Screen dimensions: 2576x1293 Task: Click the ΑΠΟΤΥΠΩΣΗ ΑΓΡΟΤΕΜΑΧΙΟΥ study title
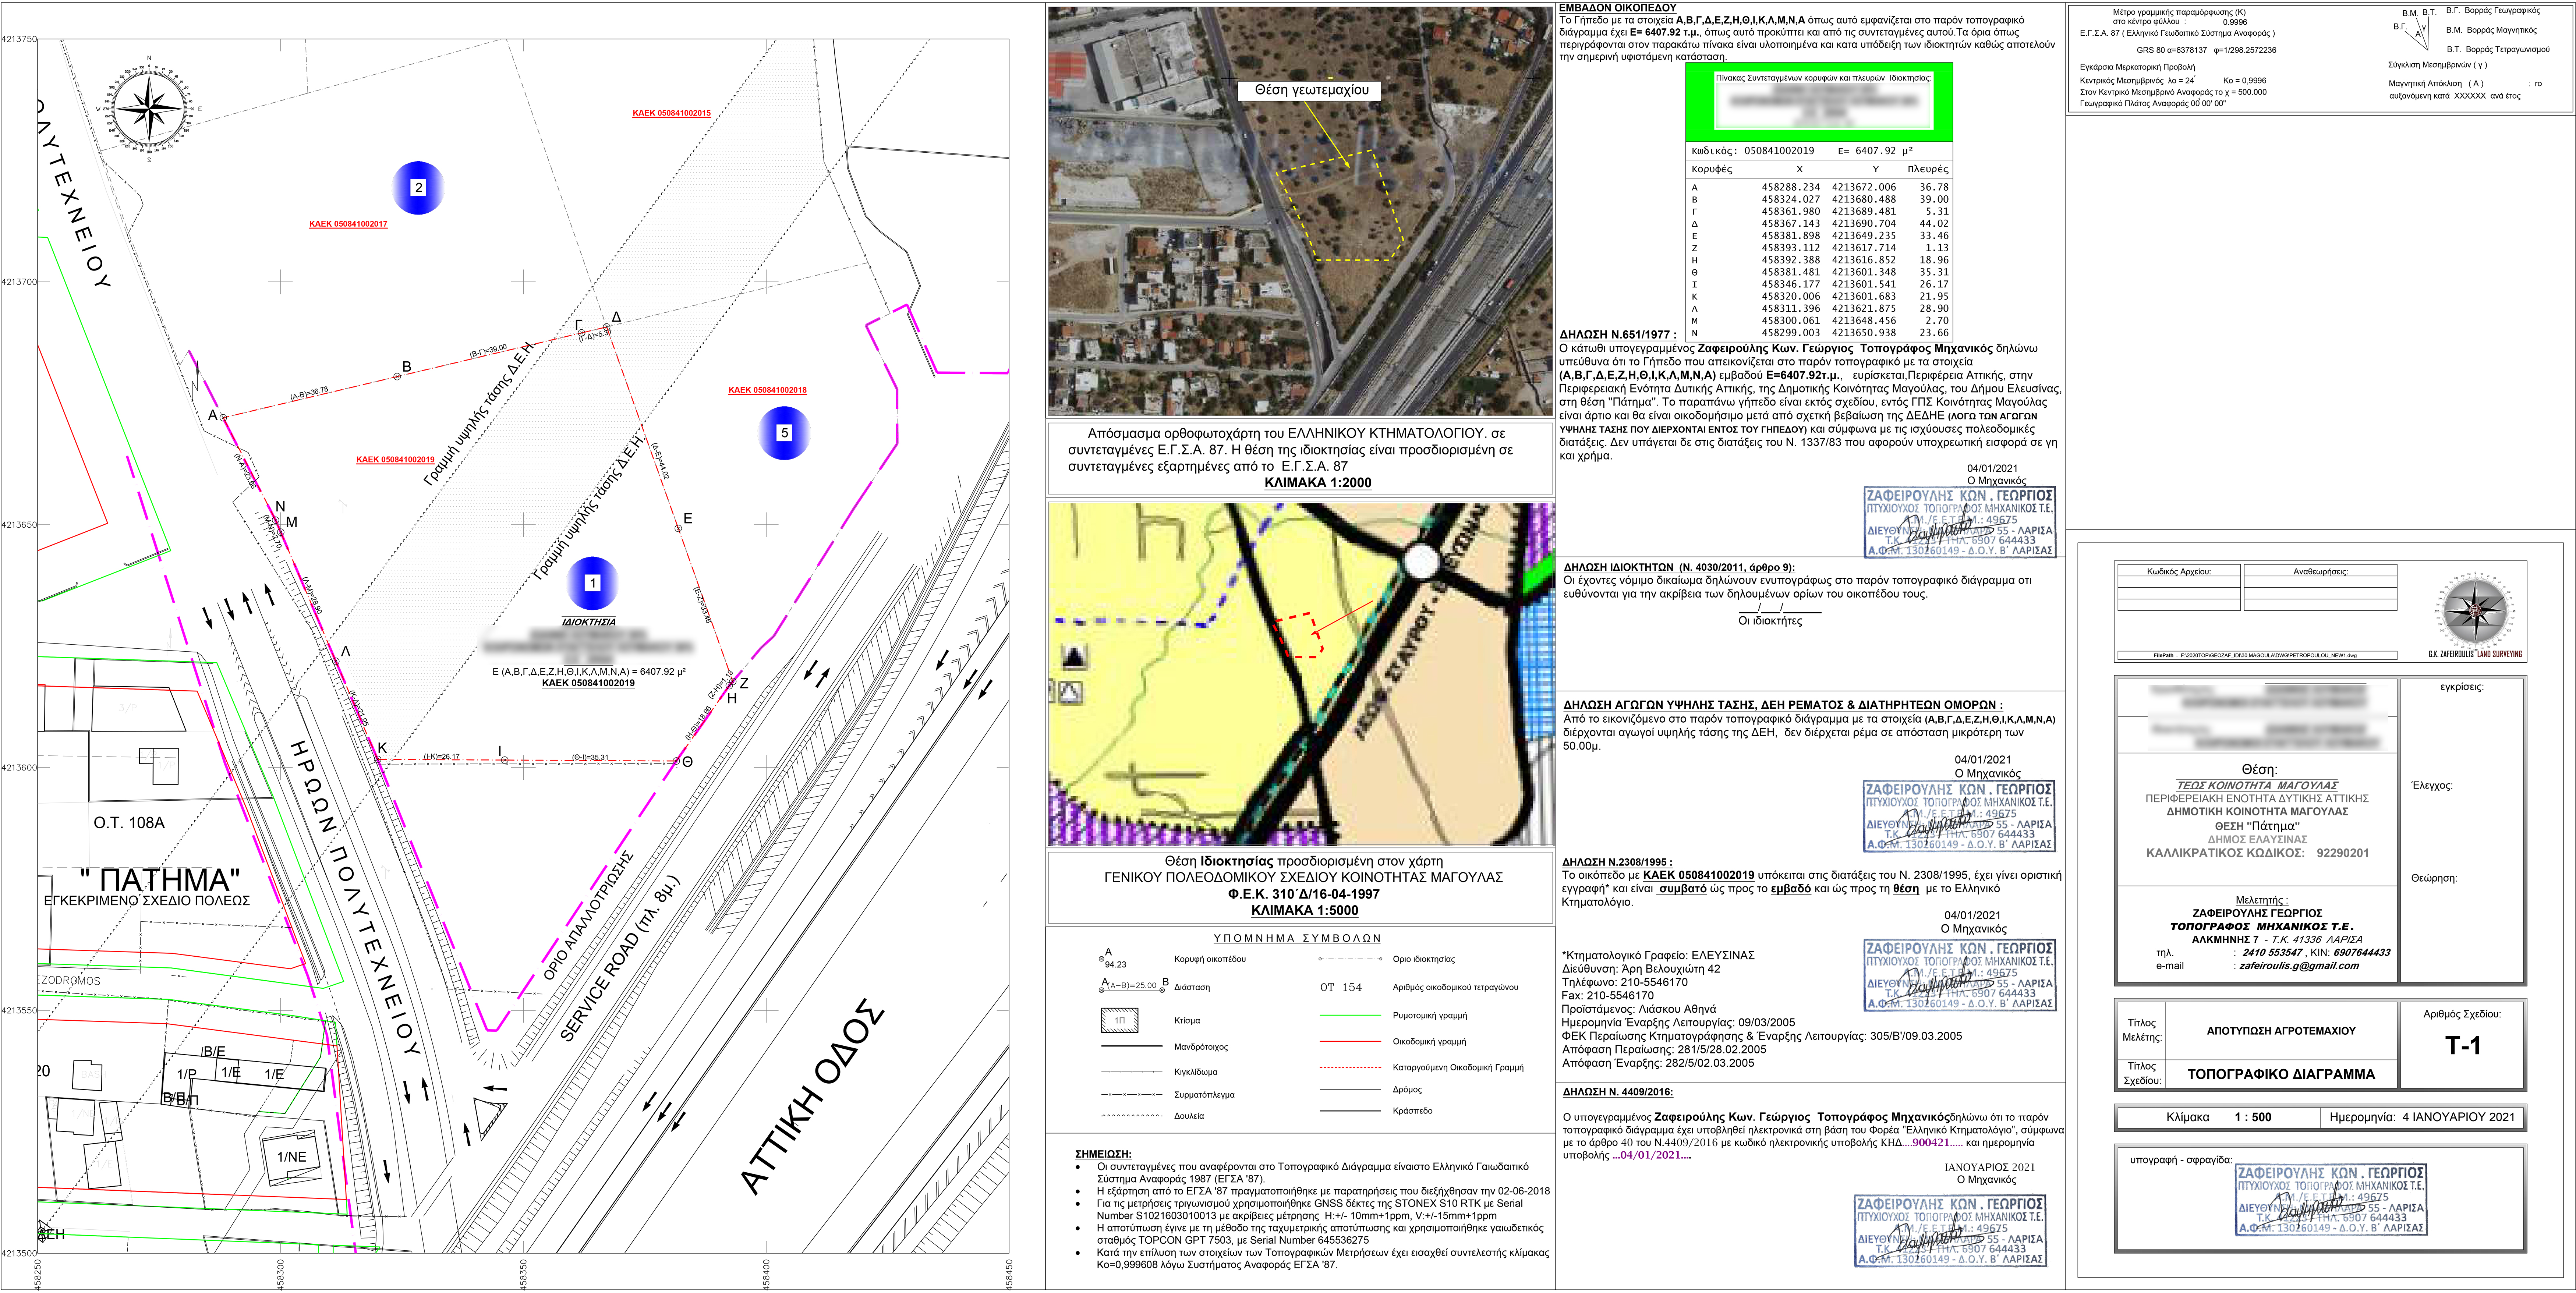pyautogui.click(x=2280, y=1031)
